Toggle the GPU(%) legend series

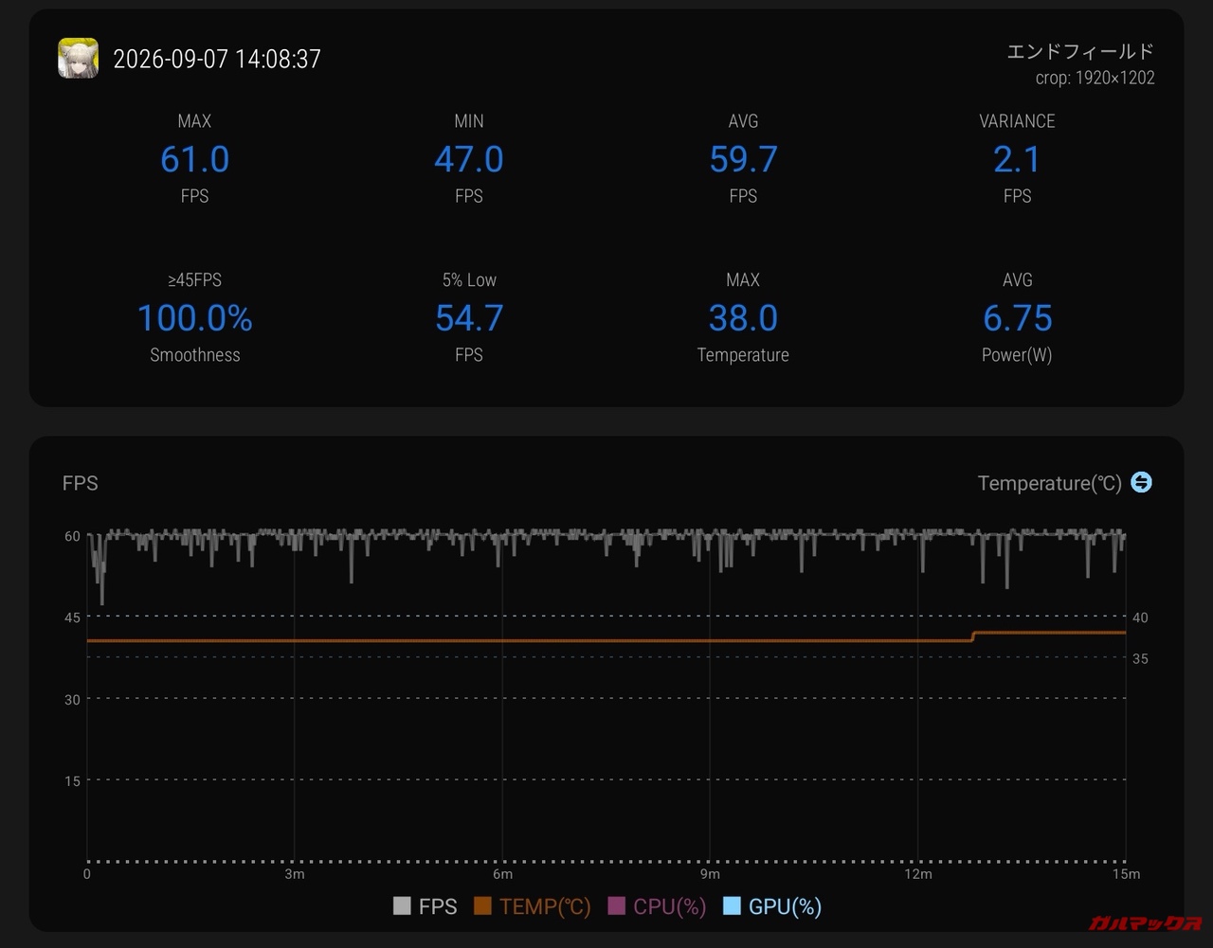click(x=771, y=906)
